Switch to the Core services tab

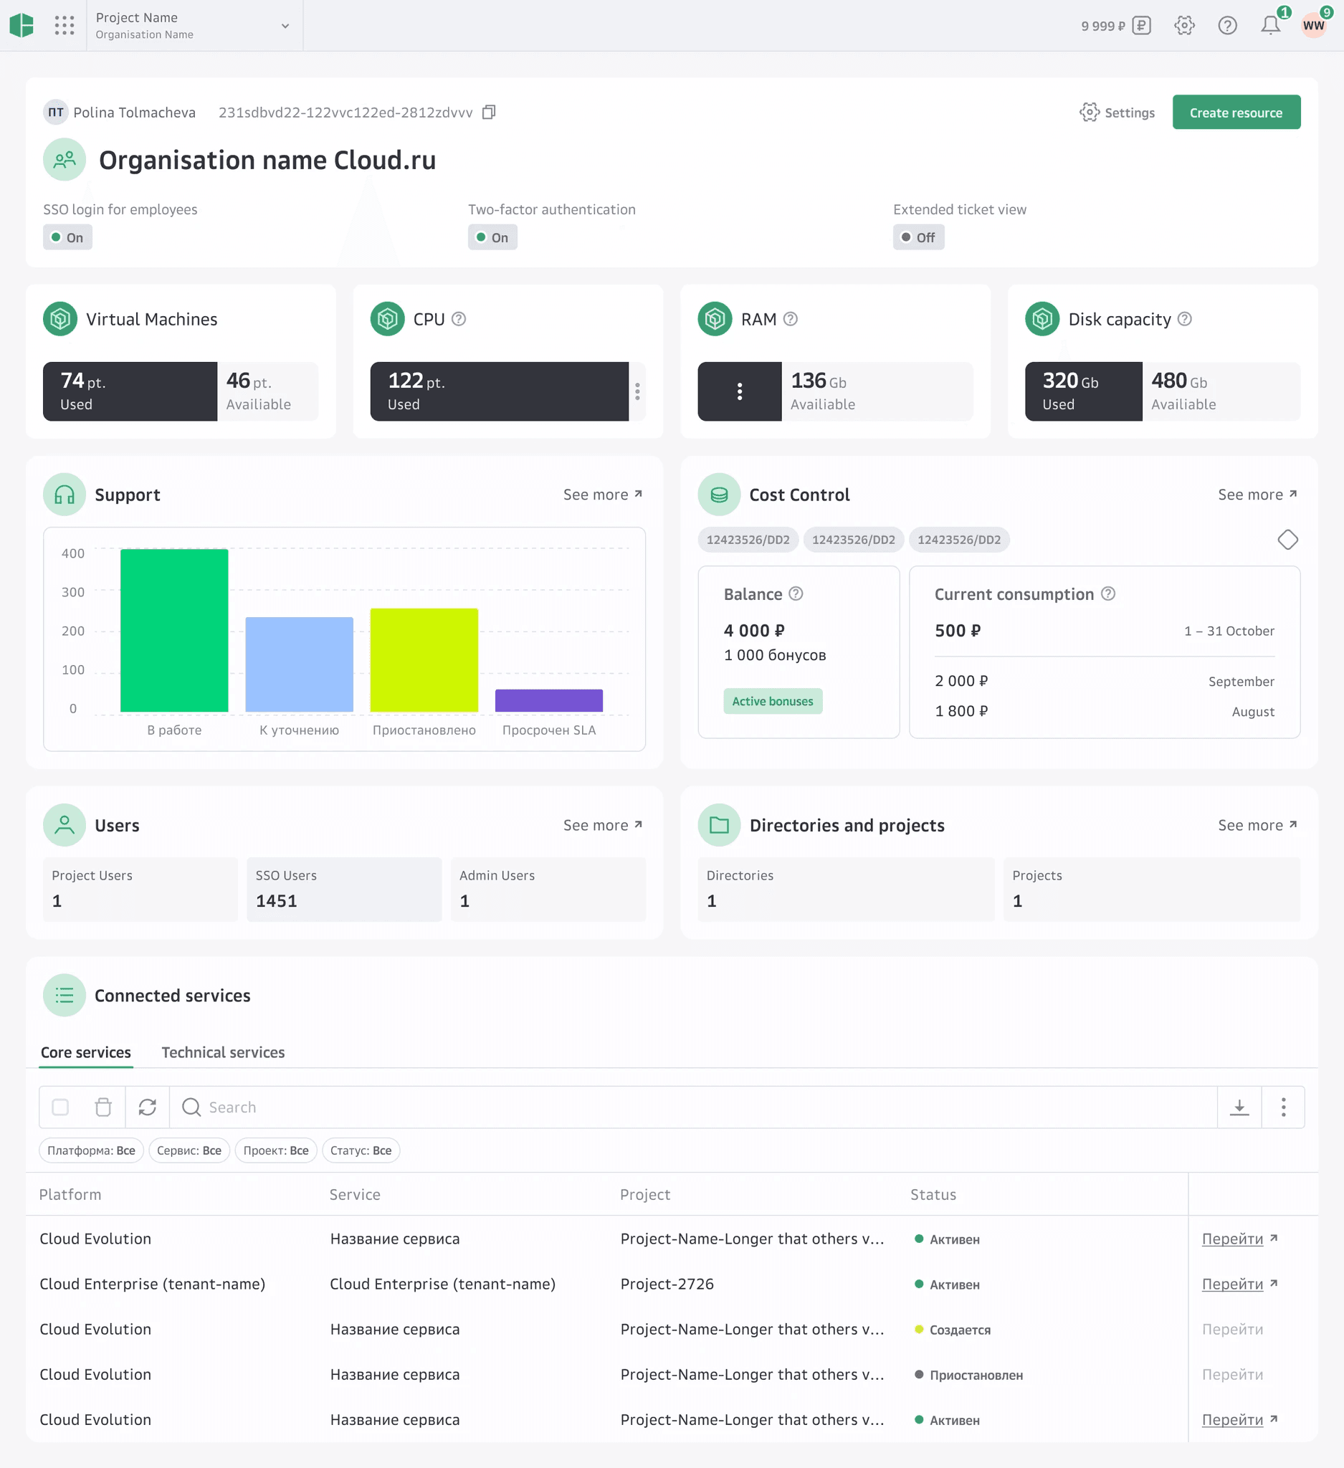[86, 1052]
